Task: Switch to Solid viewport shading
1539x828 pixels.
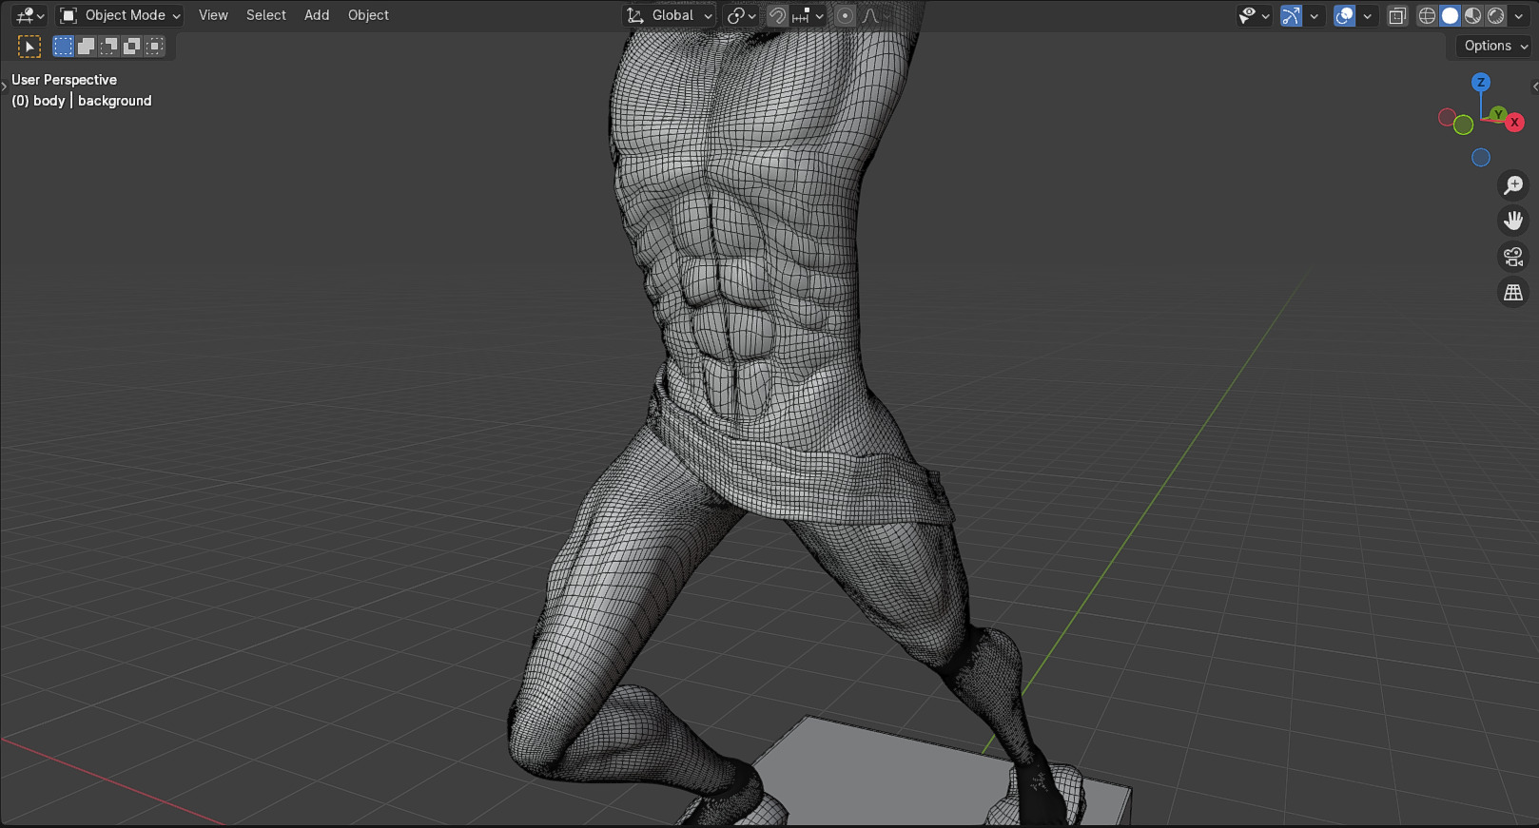Action: (x=1450, y=15)
